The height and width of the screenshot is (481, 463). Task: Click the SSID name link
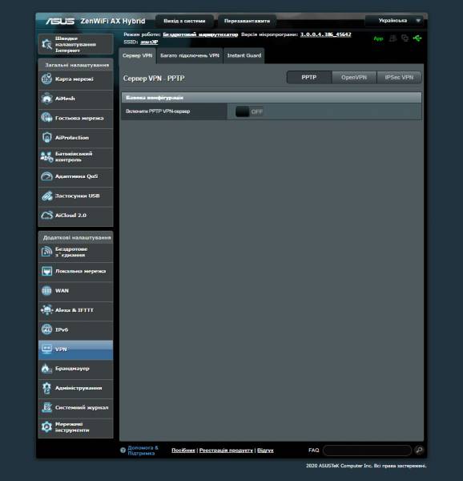(x=149, y=42)
